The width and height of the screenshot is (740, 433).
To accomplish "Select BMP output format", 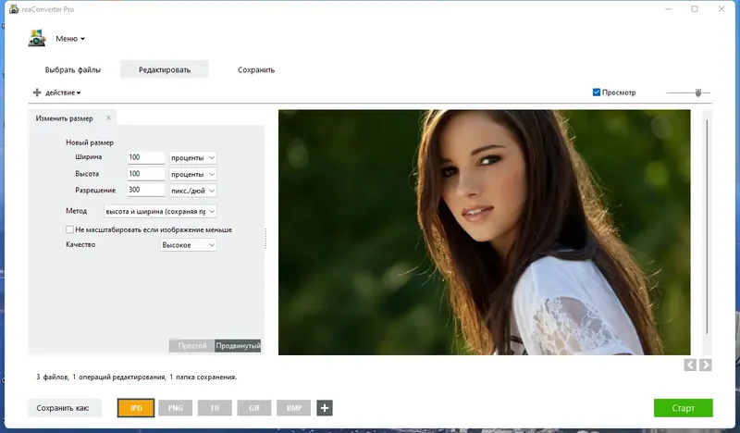I will 294,408.
